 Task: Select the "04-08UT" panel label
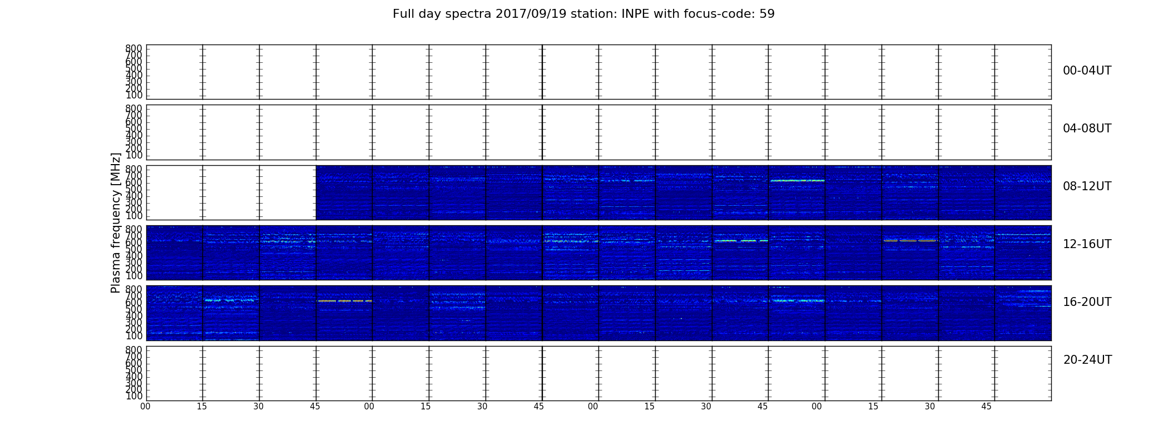(x=1087, y=128)
